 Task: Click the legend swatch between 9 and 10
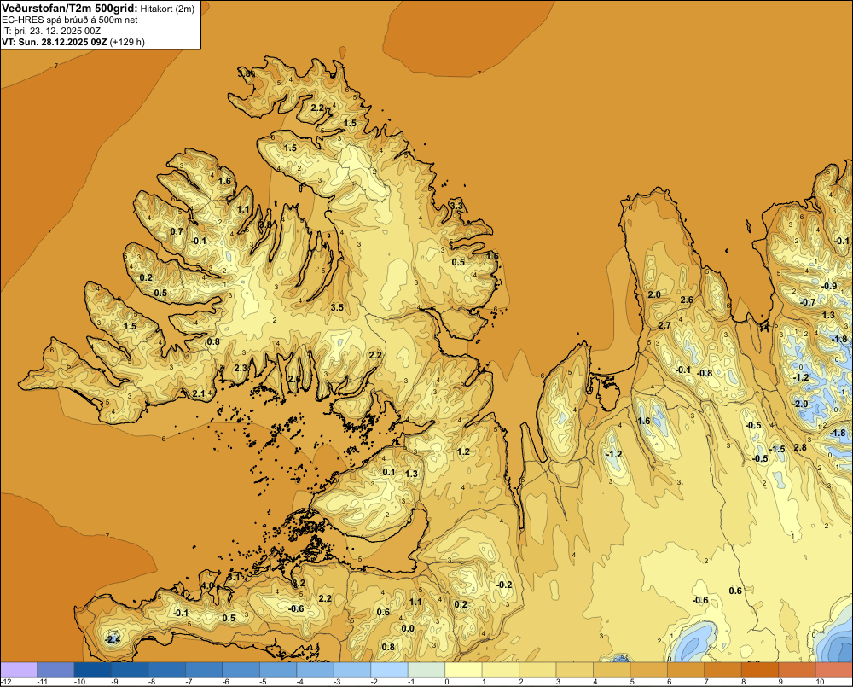click(798, 669)
